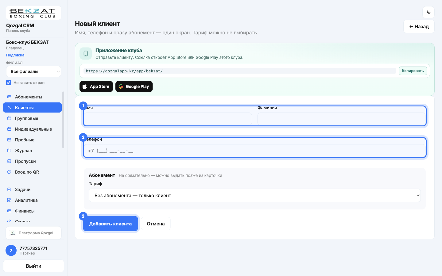Open Вход по QR menu item
Screen dimensions: 442x276
[x=32, y=172]
